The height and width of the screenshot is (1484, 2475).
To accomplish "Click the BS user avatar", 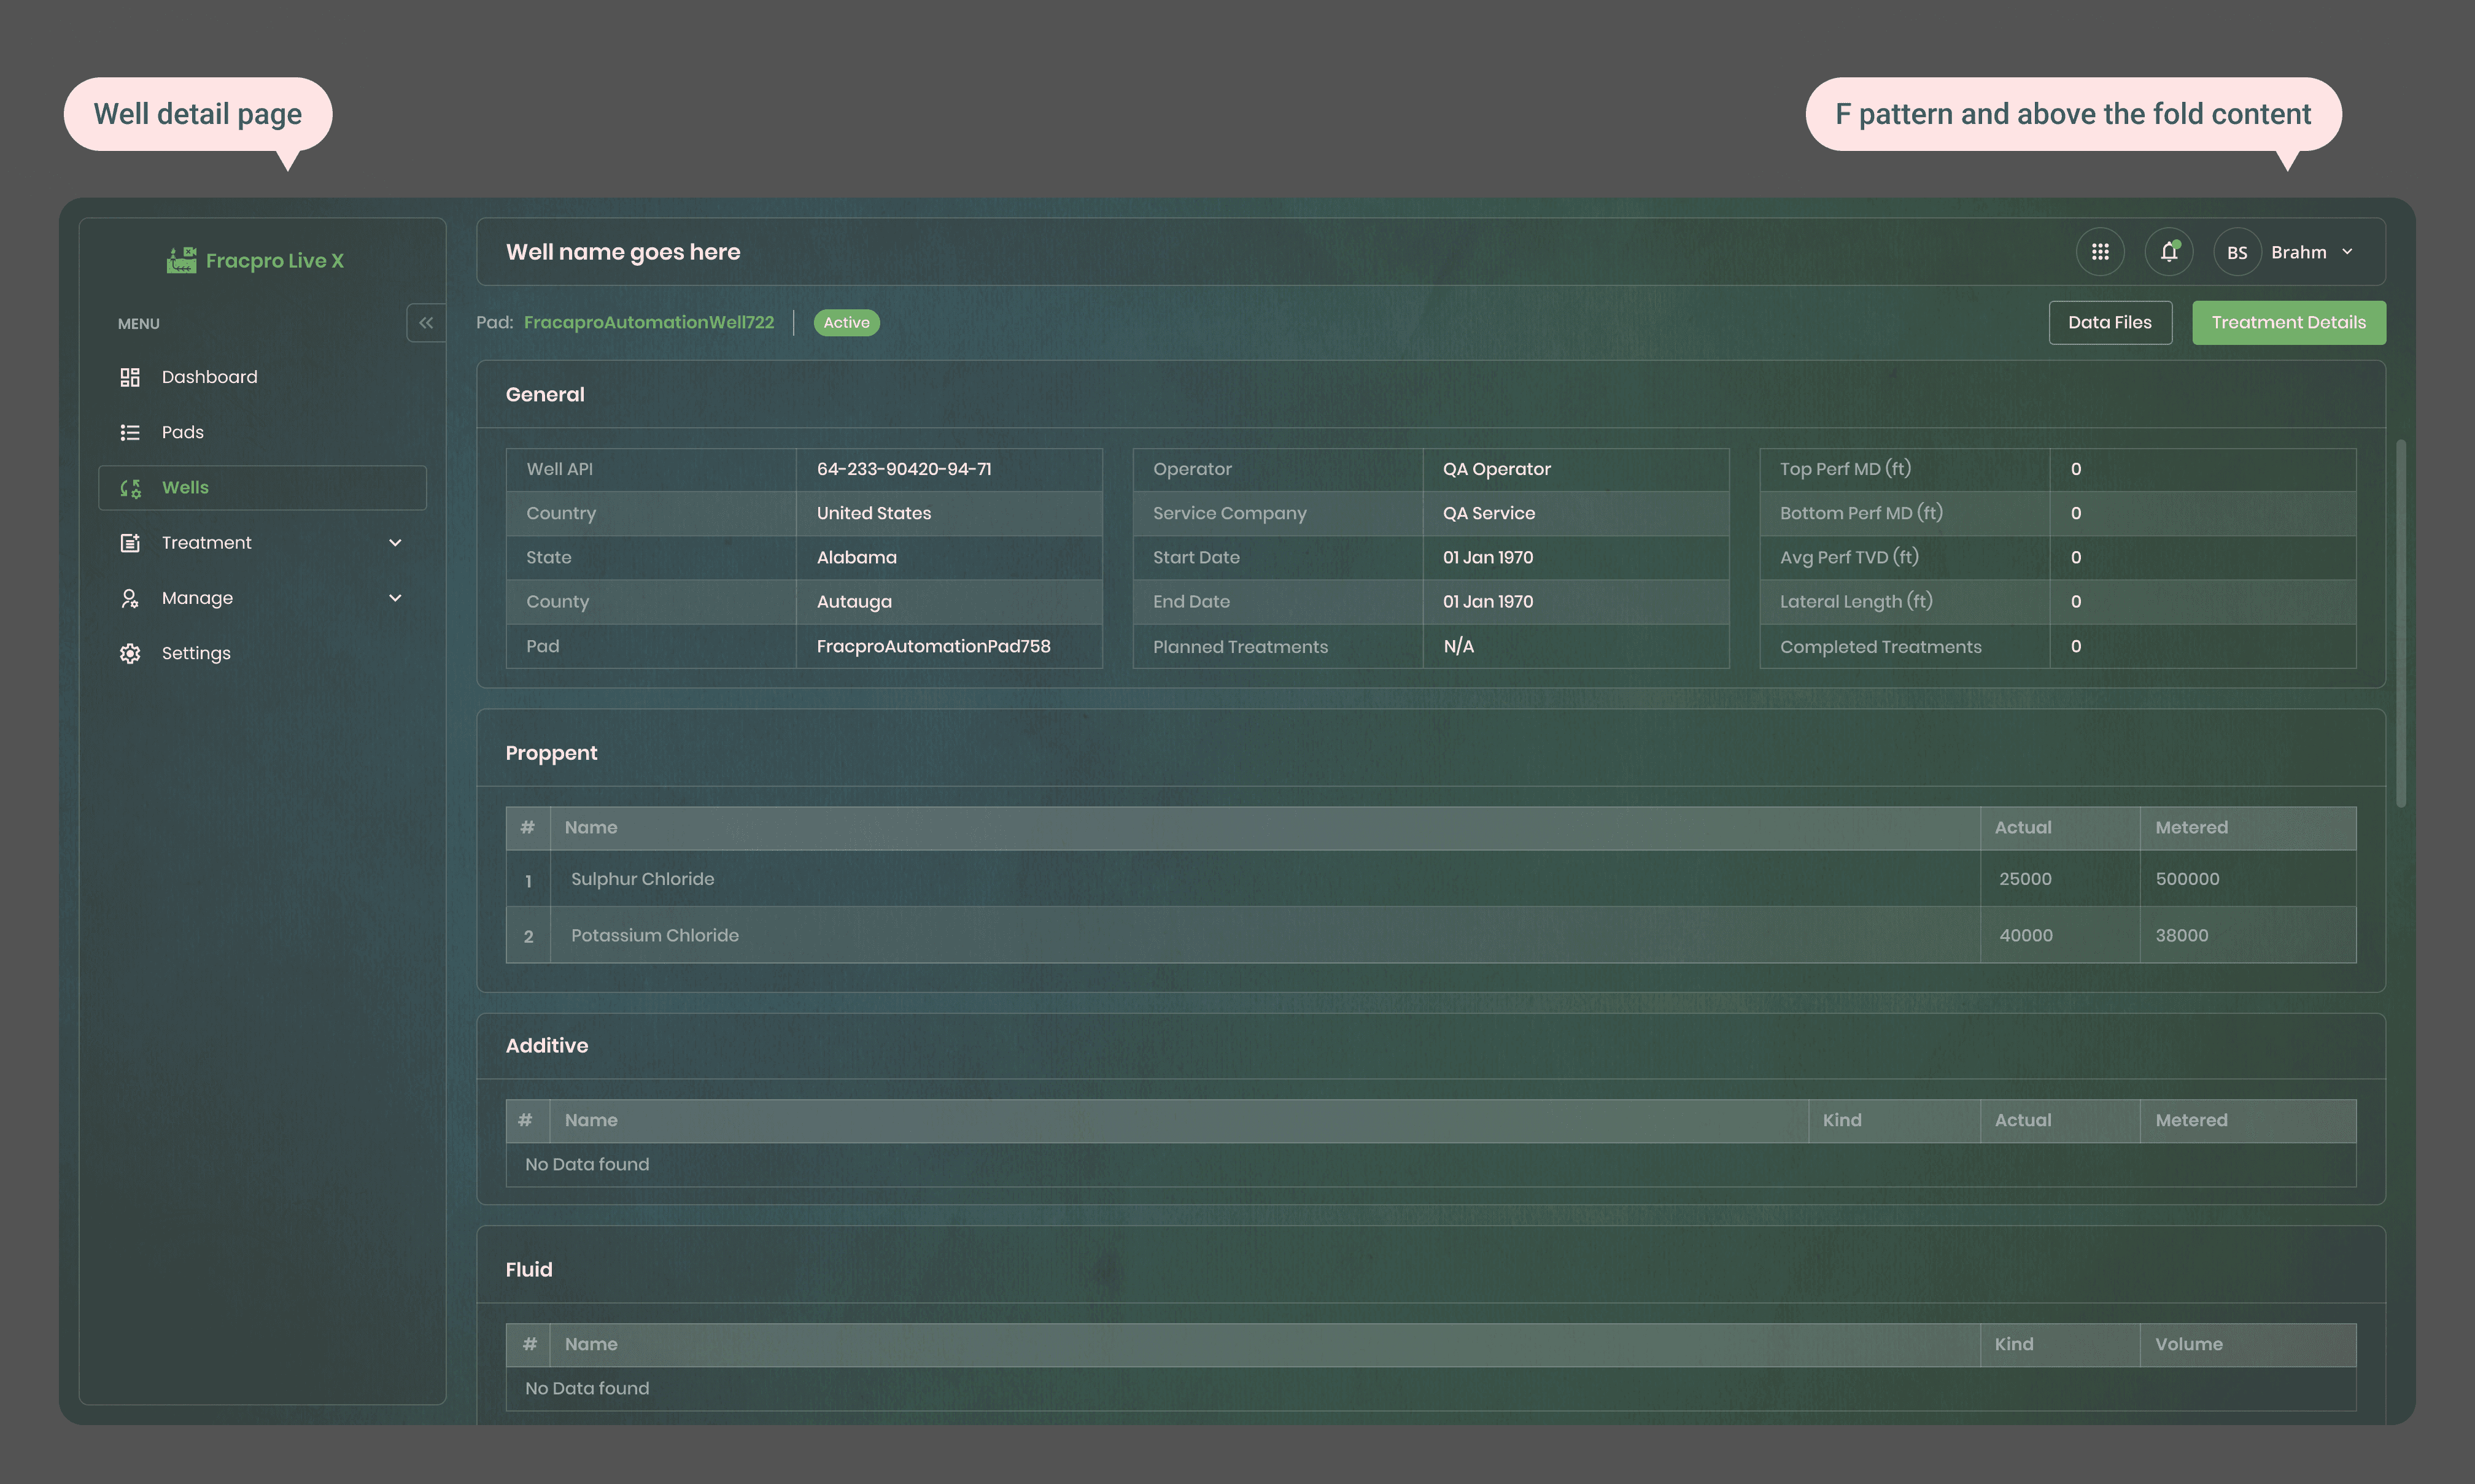I will tap(2237, 253).
